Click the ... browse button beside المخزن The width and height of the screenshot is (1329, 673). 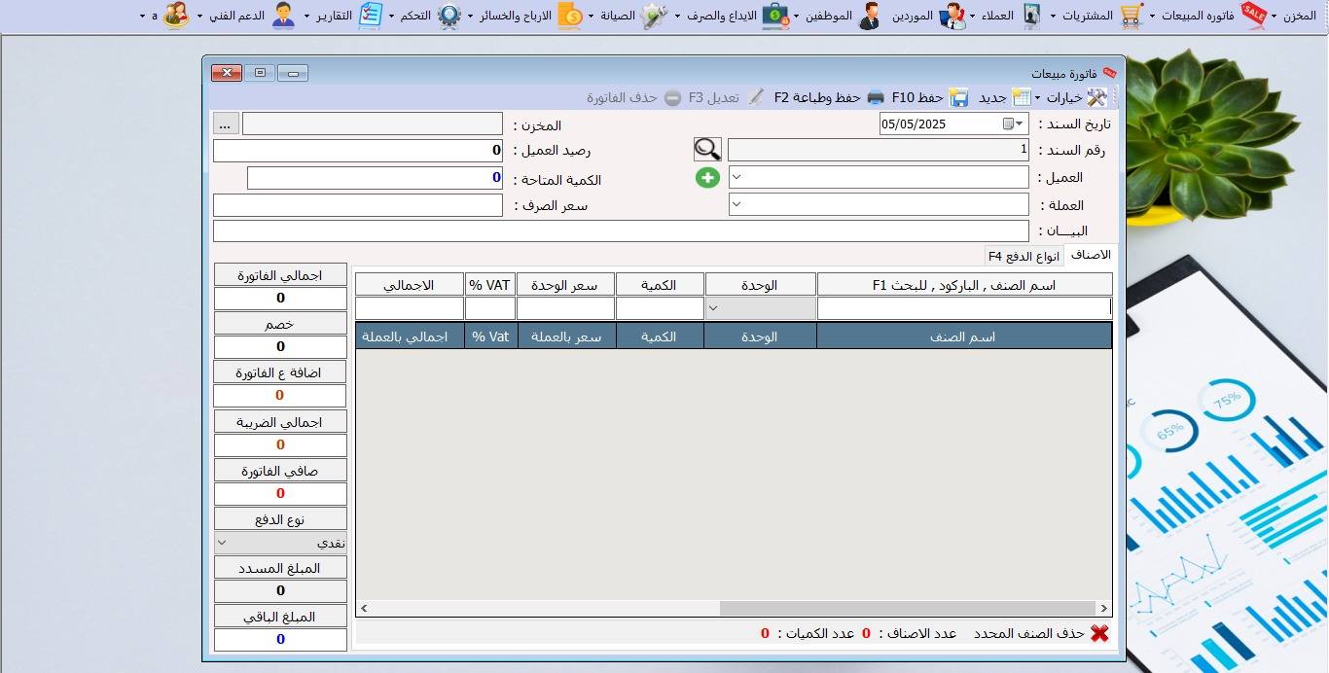tap(225, 124)
